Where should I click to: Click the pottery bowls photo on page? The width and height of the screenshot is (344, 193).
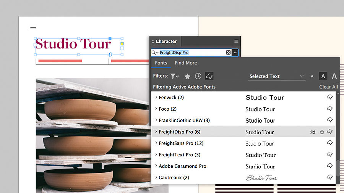click(92, 135)
